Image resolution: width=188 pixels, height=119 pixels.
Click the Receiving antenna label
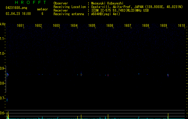(69, 14)
